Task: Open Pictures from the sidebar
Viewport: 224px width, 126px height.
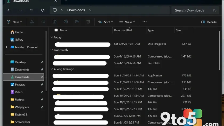Action: [x=18, y=84]
